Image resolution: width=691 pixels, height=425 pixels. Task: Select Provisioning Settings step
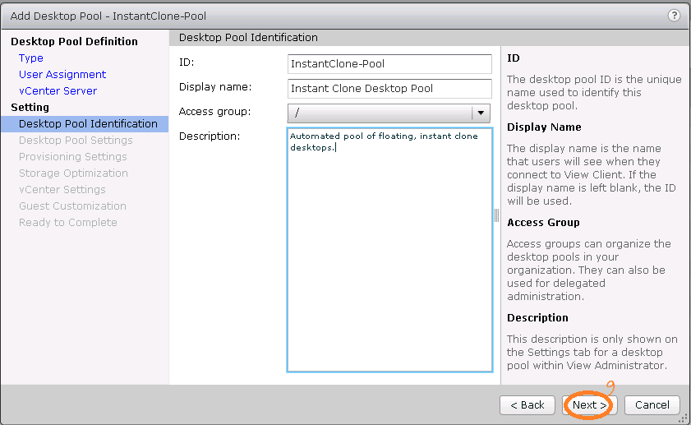coord(72,156)
